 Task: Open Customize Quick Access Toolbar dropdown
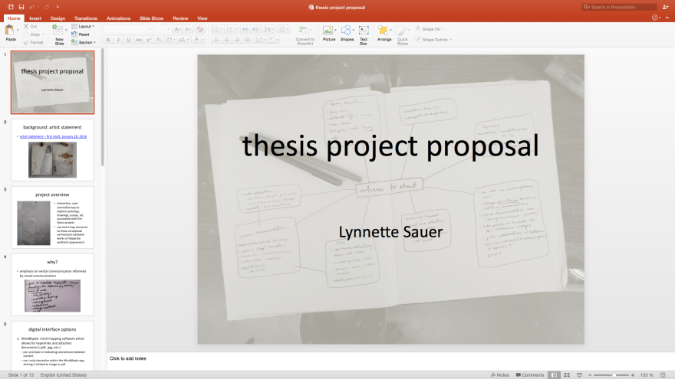click(58, 7)
